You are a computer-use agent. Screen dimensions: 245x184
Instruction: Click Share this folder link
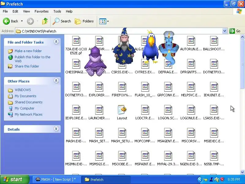click(27, 66)
